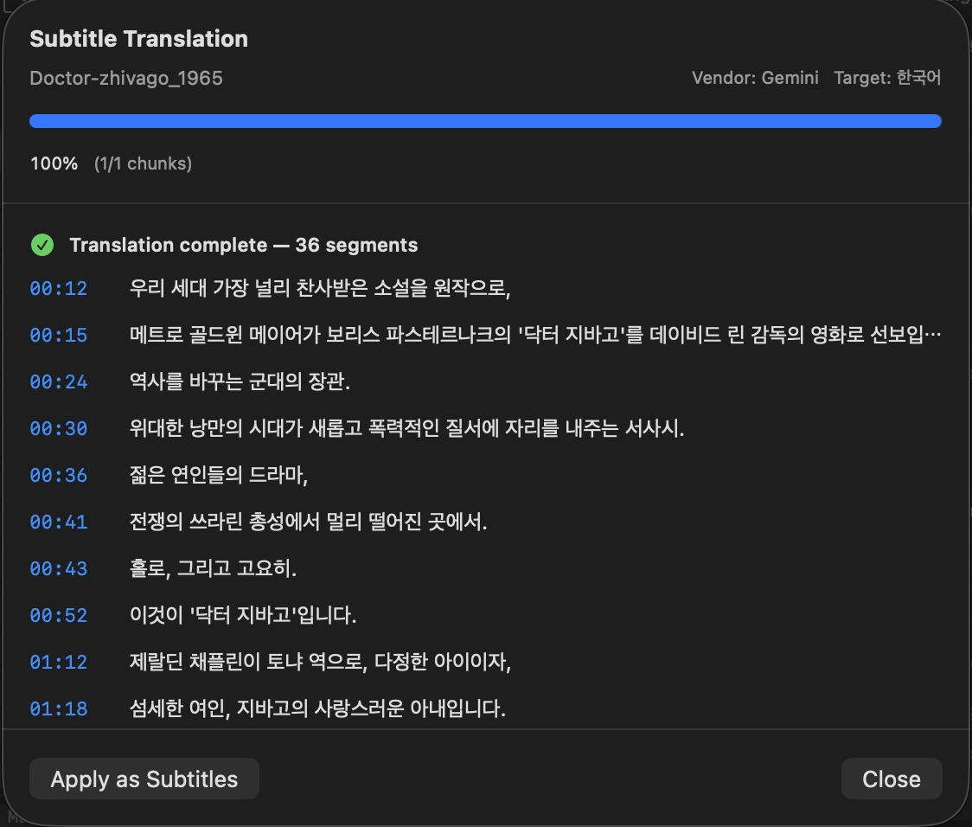Select the 00:36 timestamp

[x=59, y=476]
